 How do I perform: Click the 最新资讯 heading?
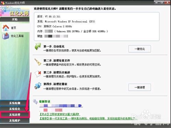pyautogui.click(x=44, y=101)
